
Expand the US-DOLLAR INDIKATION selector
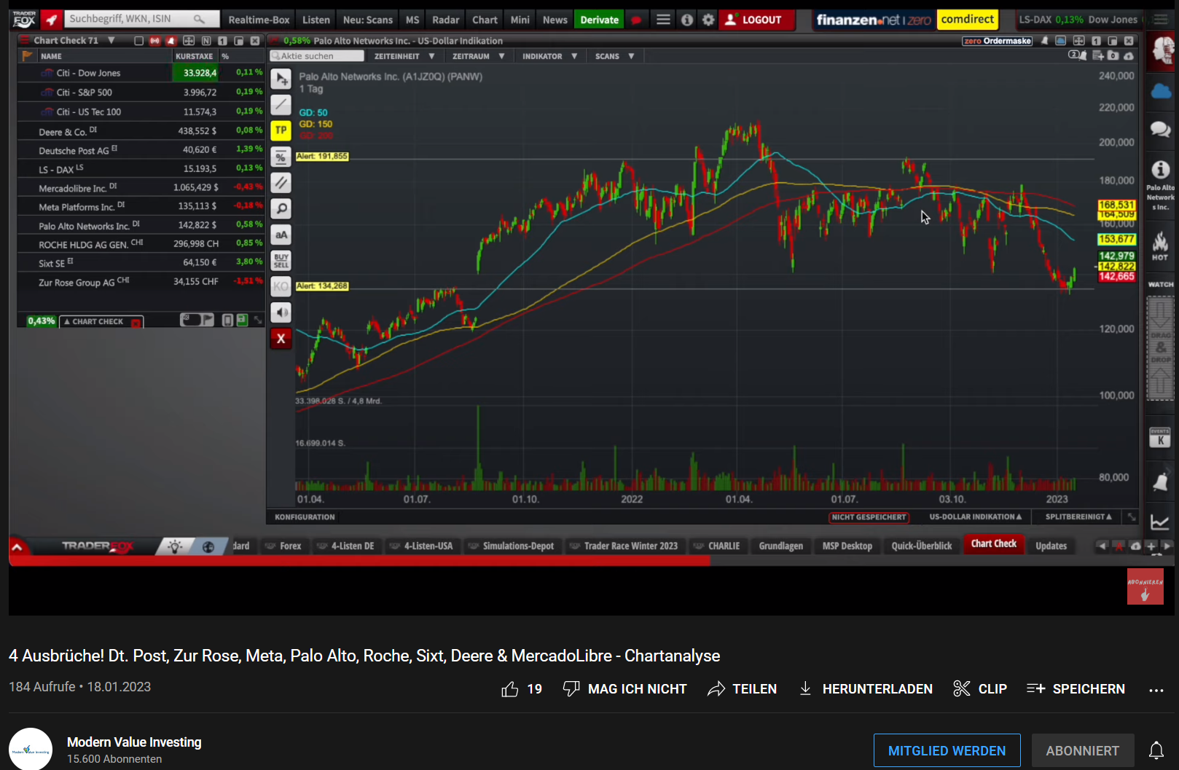click(975, 517)
